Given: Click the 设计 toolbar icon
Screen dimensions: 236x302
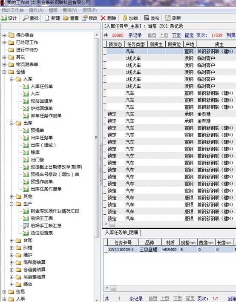Looking at the screenshot, I should click(x=4, y=18).
